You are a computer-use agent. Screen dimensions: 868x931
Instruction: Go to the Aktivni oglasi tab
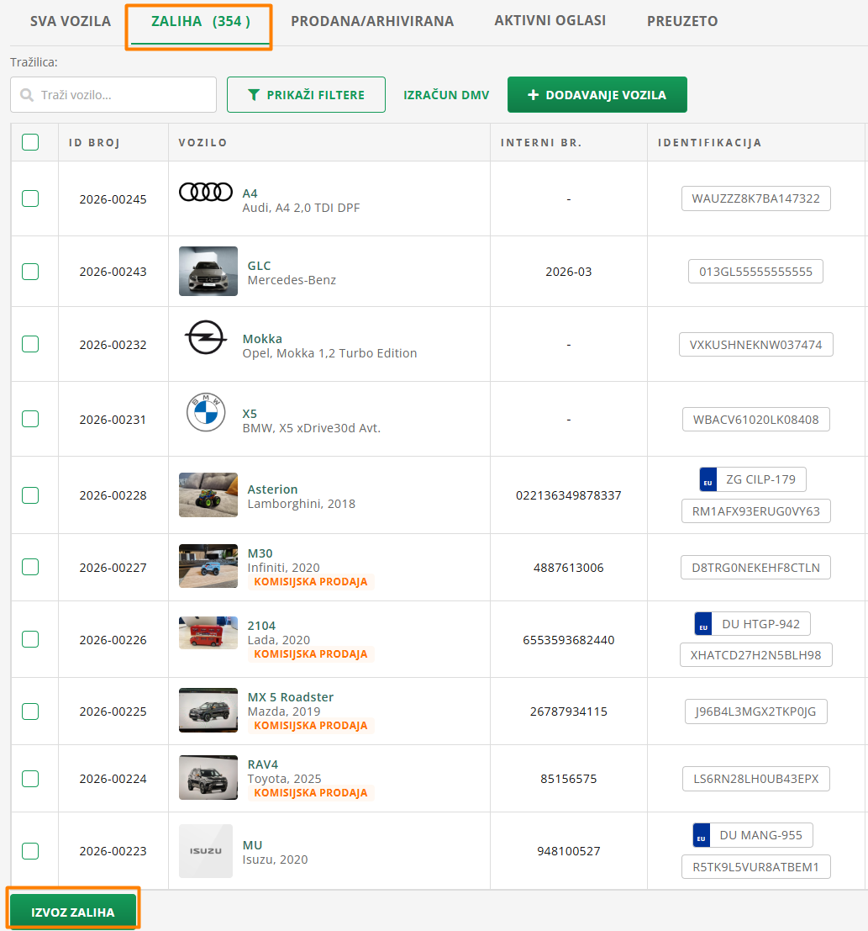click(550, 21)
